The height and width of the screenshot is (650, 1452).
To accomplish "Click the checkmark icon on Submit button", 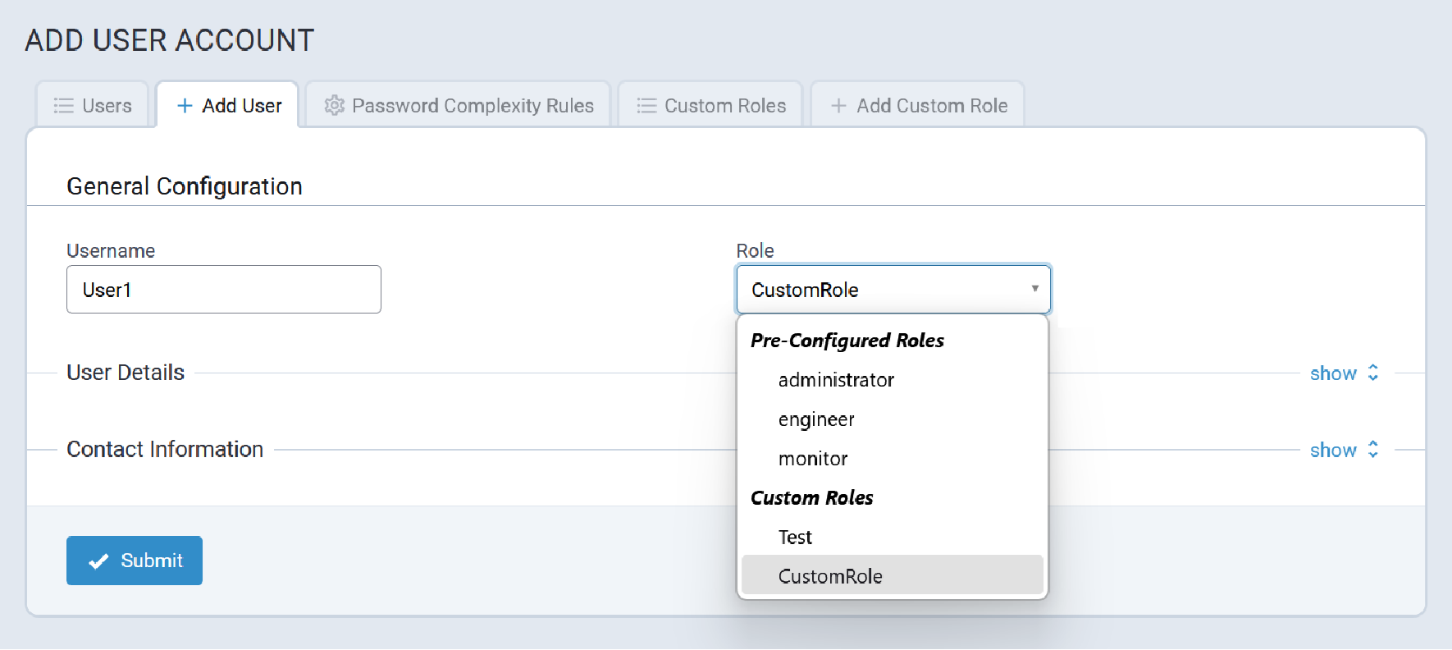I will [x=98, y=561].
